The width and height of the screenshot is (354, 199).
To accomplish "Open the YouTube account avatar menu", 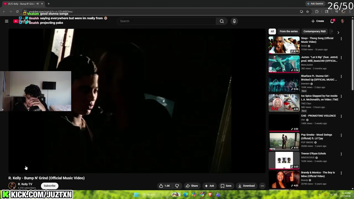I will click(x=343, y=21).
